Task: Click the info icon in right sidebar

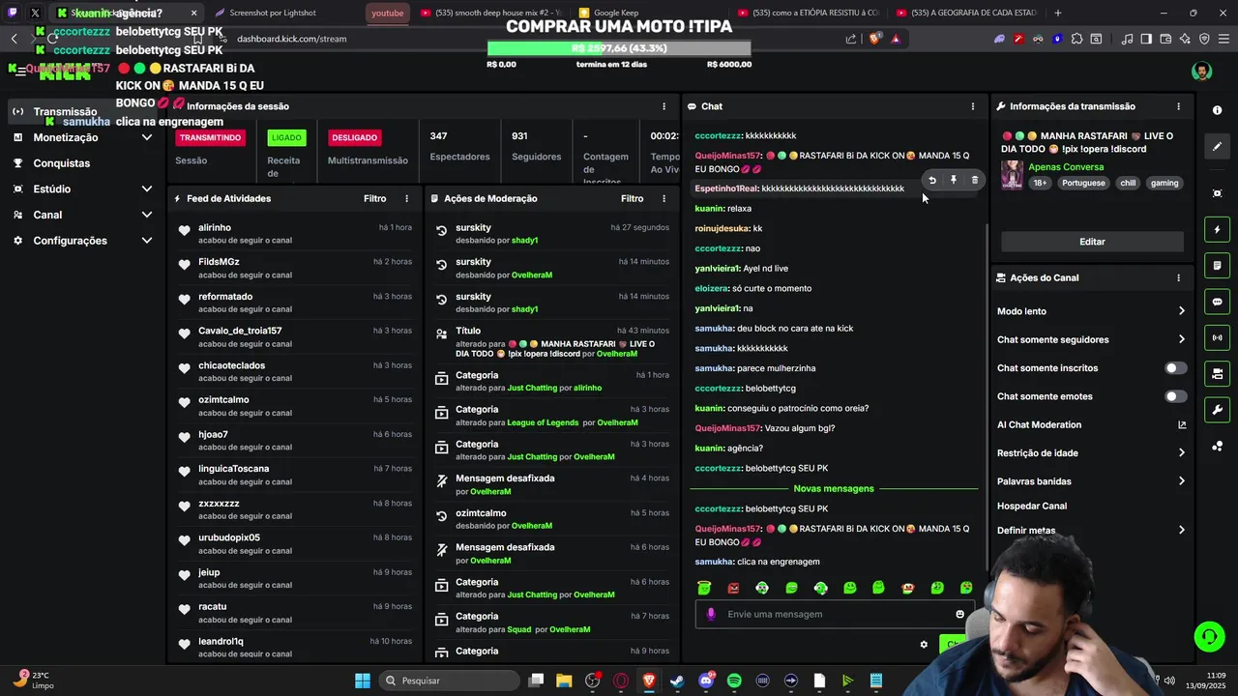Action: click(1217, 110)
